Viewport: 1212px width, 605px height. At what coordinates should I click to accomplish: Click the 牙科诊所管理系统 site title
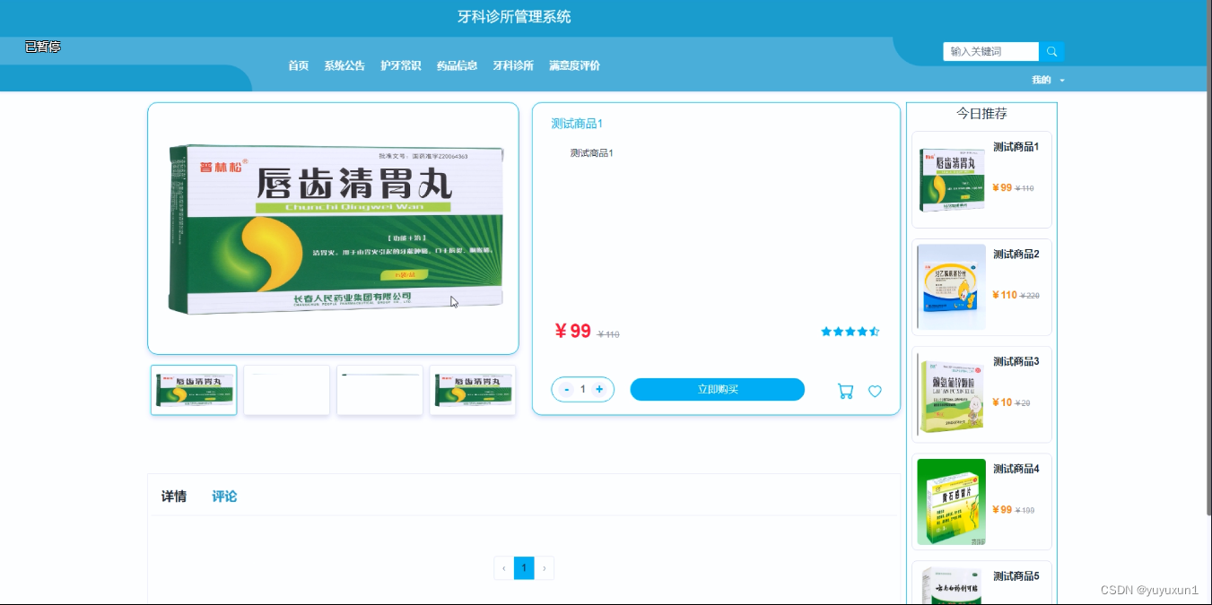(x=514, y=17)
